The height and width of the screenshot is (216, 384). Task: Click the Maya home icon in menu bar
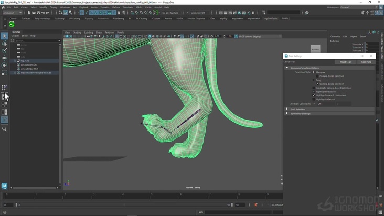[3, 7]
